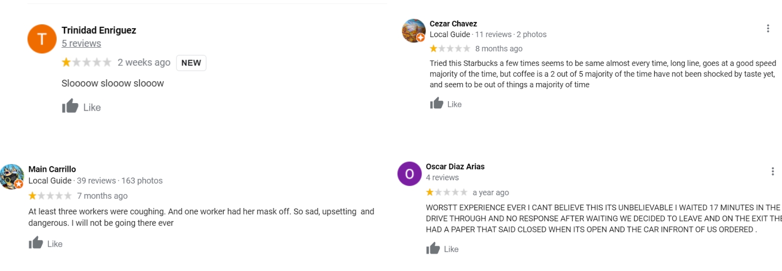Click Main Carrillo's profile photo
The width and height of the screenshot is (782, 271).
(x=12, y=177)
